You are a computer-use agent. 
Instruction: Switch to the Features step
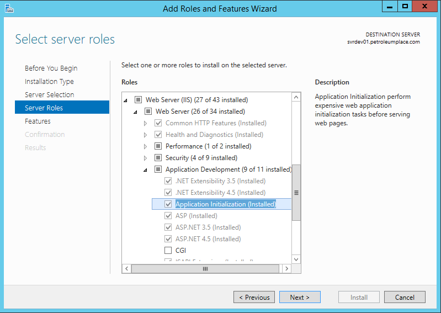point(38,121)
